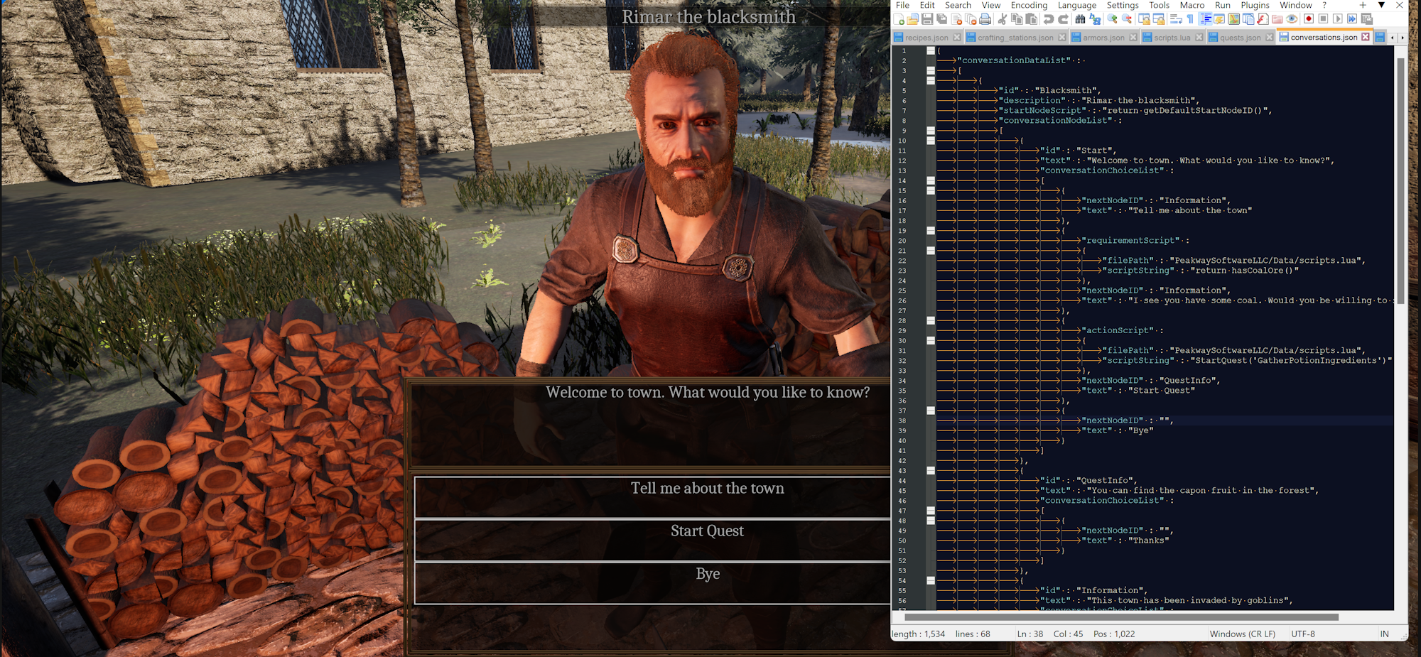Toggle Show All Characters pilcrow icon
This screenshot has width=1421, height=657.
click(x=1190, y=19)
